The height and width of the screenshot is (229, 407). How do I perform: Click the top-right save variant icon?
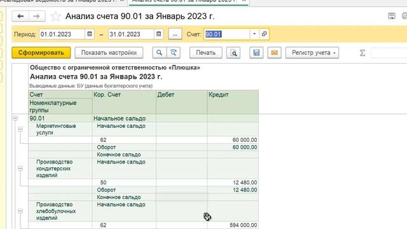pyautogui.click(x=392, y=16)
